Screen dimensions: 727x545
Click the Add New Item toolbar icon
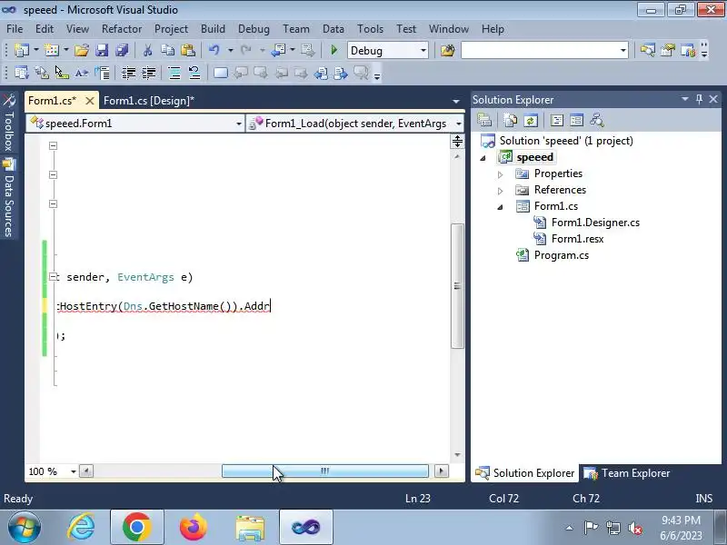point(52,50)
